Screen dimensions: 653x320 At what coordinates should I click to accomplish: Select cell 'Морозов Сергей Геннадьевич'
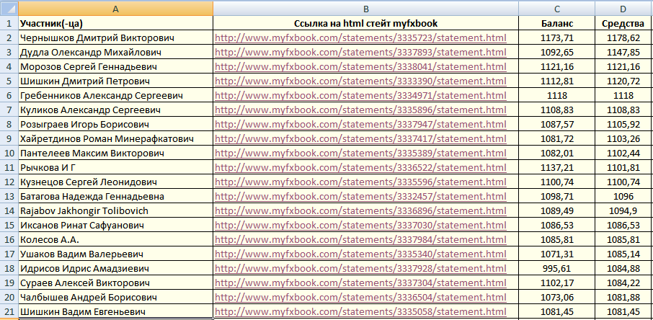(116, 66)
